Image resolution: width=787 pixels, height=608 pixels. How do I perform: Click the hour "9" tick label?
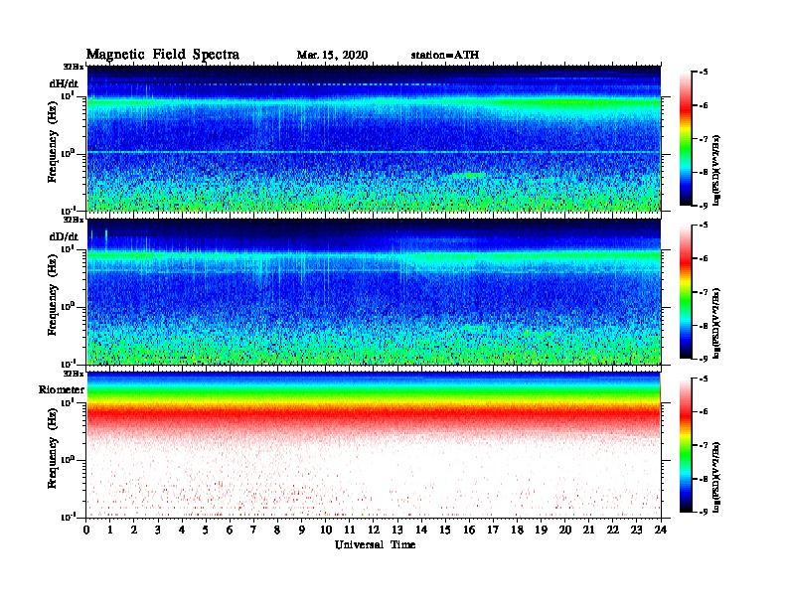click(301, 530)
